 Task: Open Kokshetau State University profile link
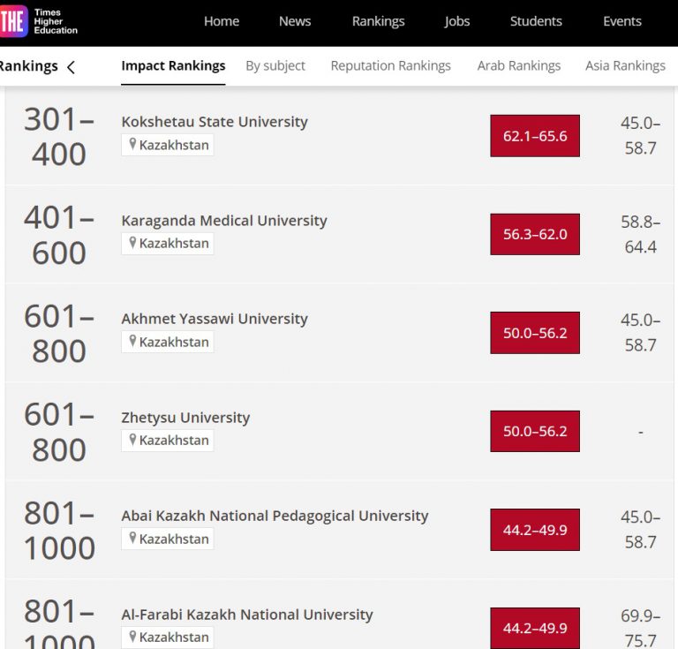(x=215, y=122)
